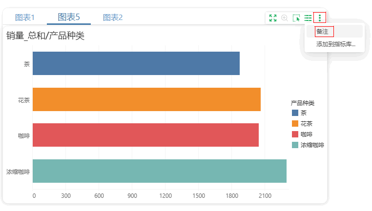Select the blue 茶 bar
372x211 pixels.
tap(136, 63)
